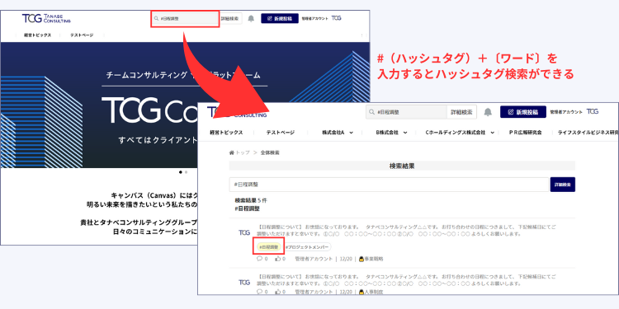Open the first 【日程調整について】 post text

point(407,231)
